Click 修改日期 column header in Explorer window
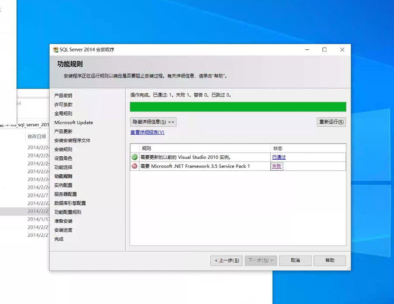The image size is (394, 304). coord(37,136)
